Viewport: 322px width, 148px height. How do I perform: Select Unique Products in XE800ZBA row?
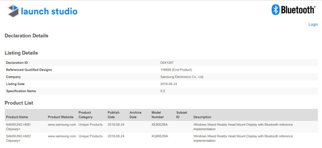click(90, 125)
